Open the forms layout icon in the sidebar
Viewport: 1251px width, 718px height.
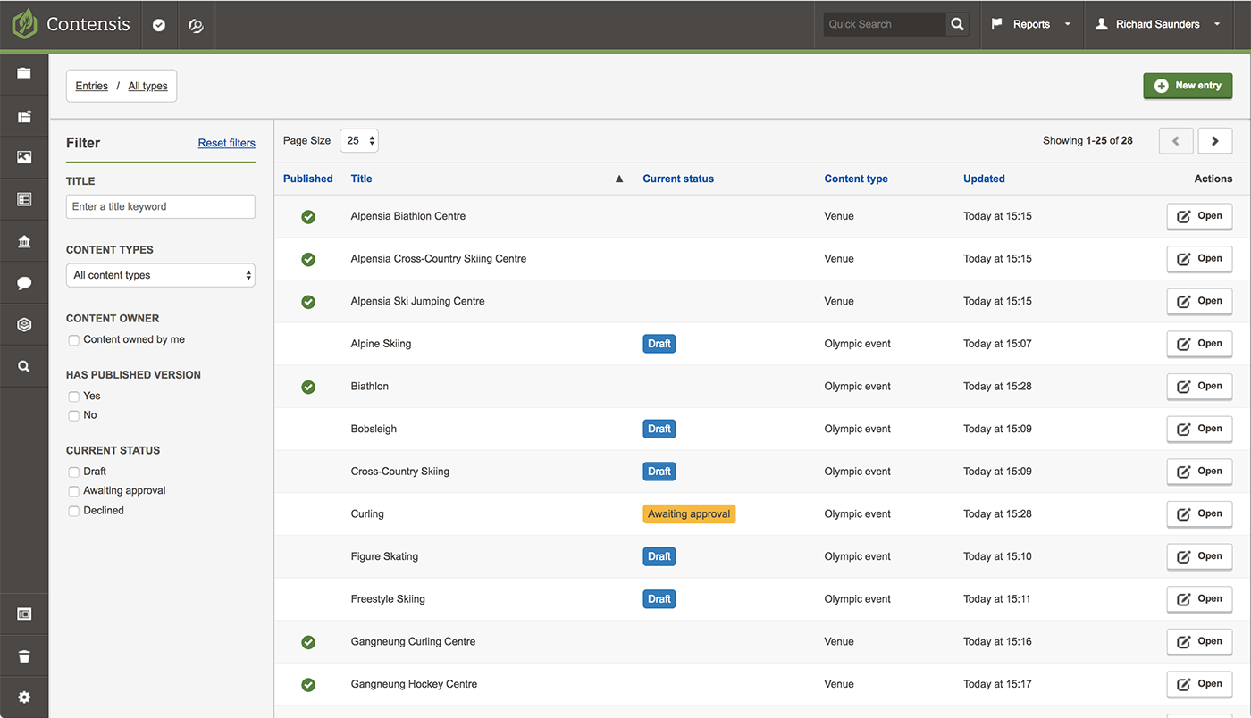24,200
